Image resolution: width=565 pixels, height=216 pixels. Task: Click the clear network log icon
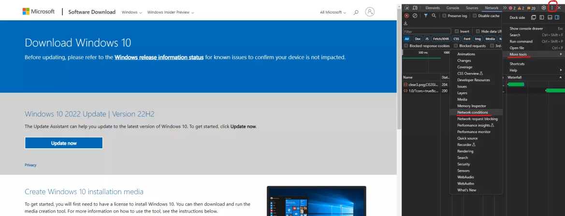(x=415, y=15)
